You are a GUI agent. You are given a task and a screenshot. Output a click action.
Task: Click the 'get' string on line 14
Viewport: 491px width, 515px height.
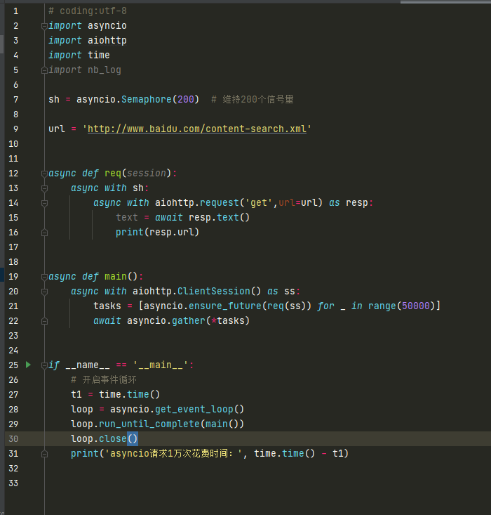(x=259, y=202)
